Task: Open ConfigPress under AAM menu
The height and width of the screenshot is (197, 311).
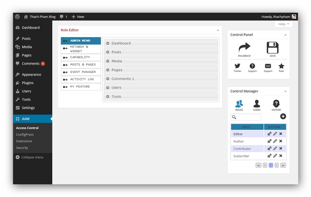Action: pos(25,135)
